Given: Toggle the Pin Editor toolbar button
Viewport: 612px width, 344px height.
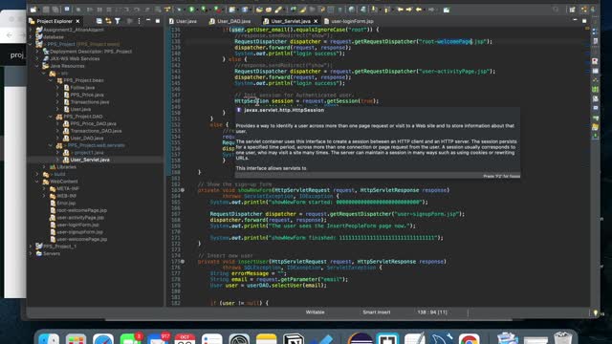Looking at the screenshot, I should pos(447,10).
